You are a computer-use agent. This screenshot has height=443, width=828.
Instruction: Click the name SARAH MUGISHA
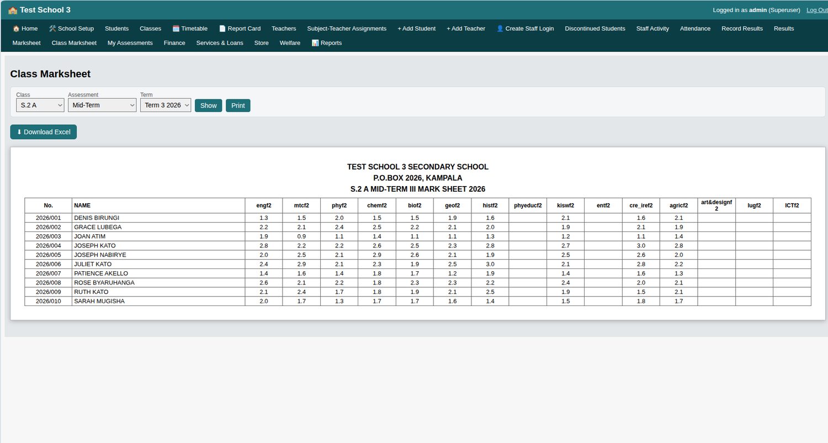tap(99, 302)
